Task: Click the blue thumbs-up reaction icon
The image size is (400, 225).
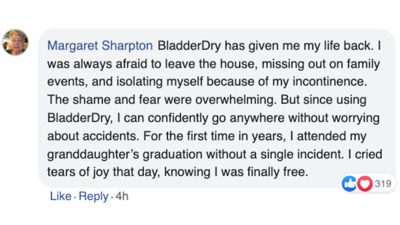Action: 349,184
